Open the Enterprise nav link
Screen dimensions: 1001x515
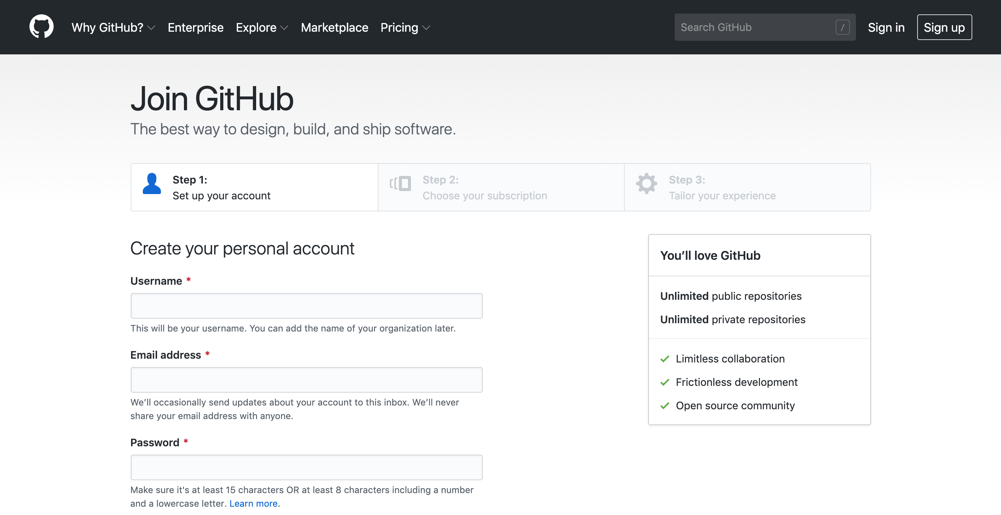click(195, 28)
